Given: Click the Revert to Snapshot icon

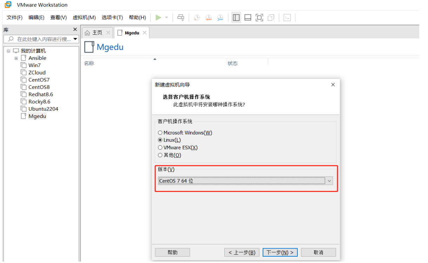Looking at the screenshot, I should [x=209, y=18].
